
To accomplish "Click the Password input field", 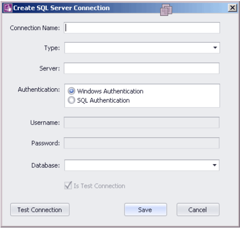I will [141, 143].
